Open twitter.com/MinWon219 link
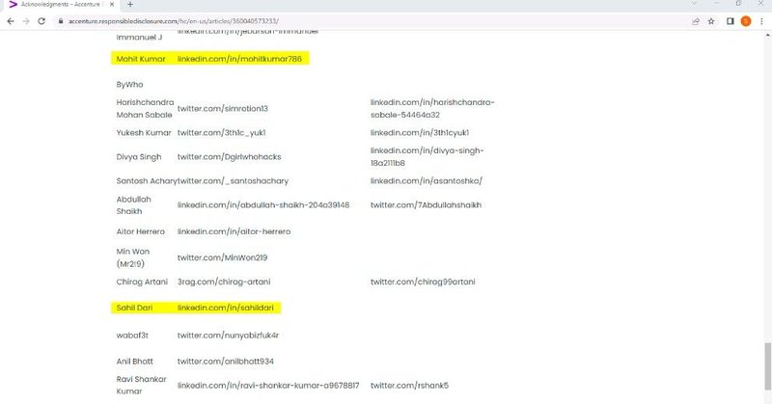This screenshot has height=404, width=772. 222,257
